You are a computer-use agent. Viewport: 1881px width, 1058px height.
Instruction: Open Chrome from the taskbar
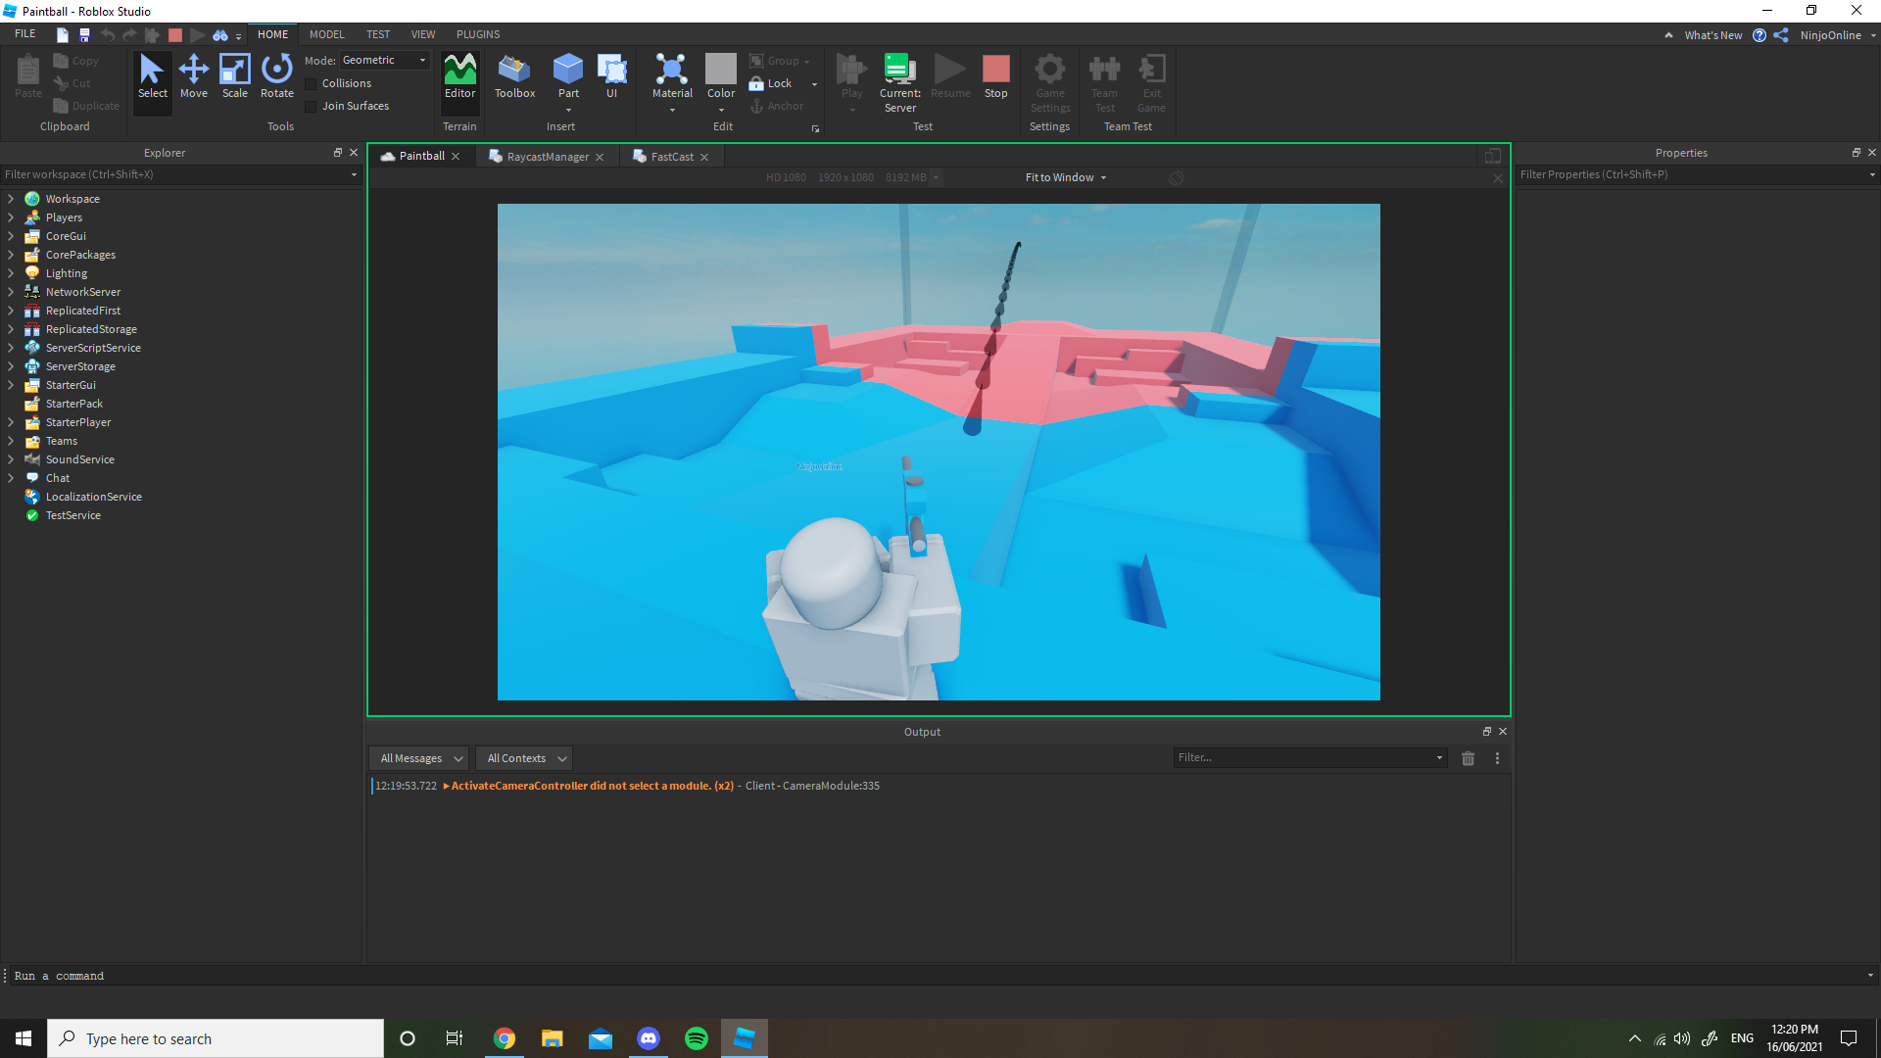505,1038
